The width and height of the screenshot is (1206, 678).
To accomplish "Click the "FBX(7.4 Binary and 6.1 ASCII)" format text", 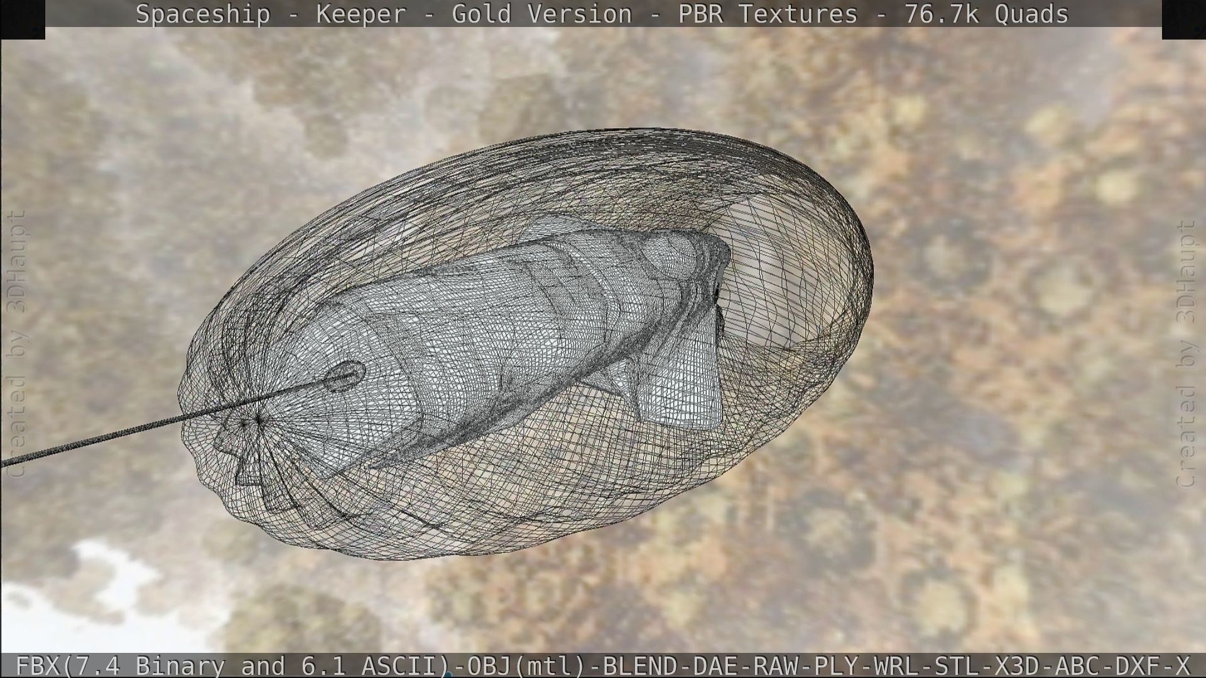I will [233, 665].
